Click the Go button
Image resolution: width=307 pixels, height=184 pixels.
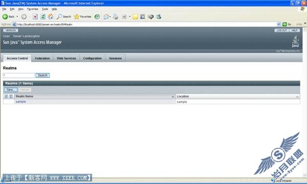287,24
